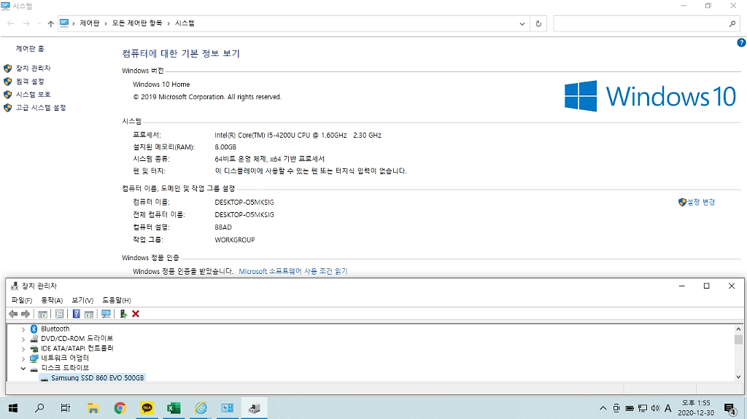Click the forward arrow in the System window

click(x=27, y=23)
